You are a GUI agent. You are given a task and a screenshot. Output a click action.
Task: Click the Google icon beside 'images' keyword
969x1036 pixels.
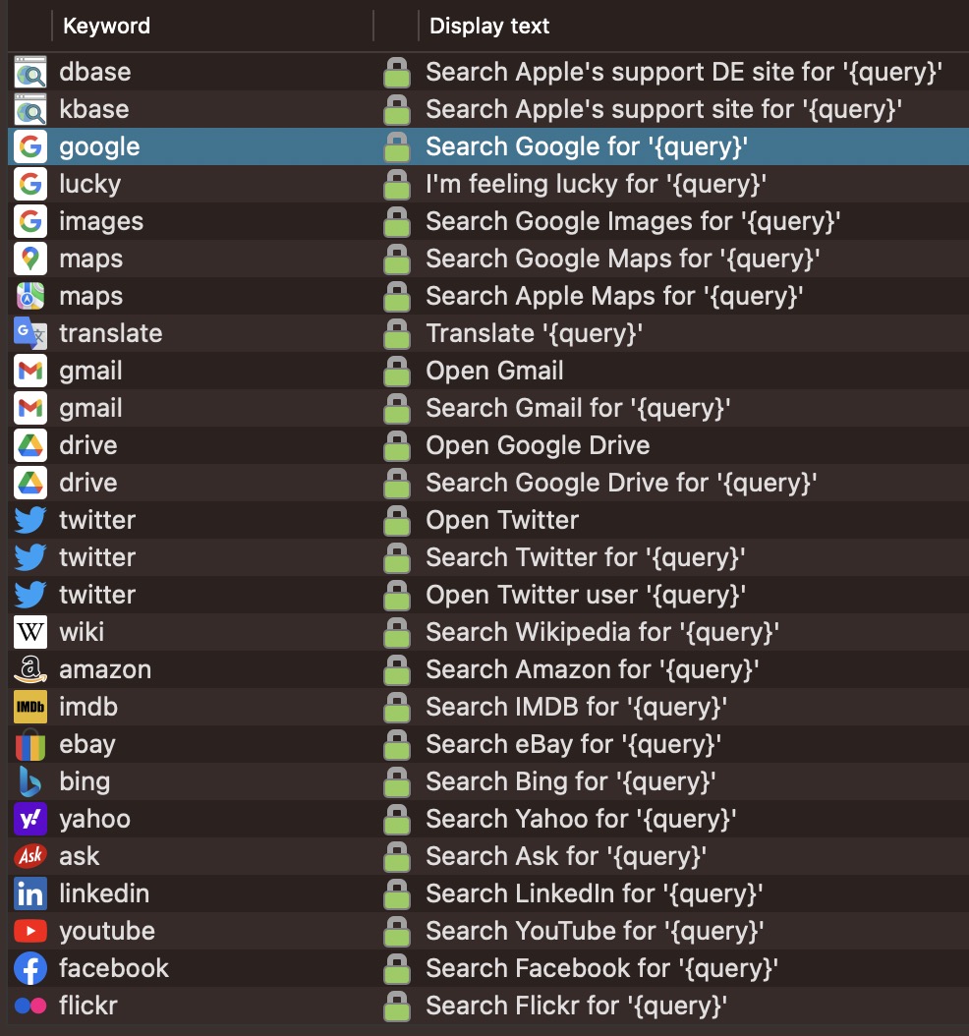(30, 221)
